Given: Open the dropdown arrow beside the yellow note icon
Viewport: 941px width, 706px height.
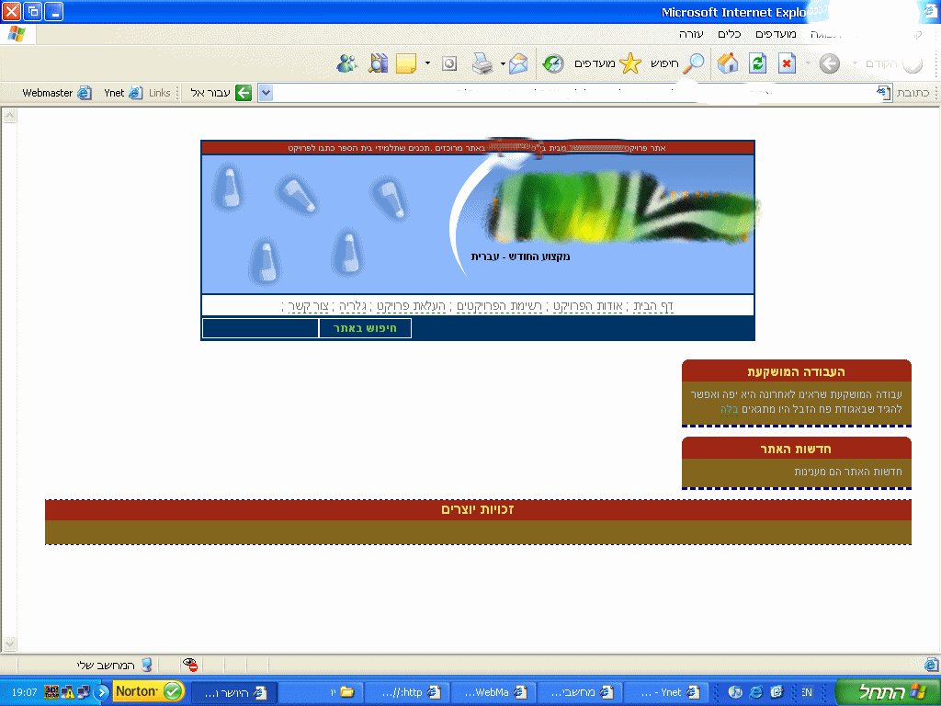Looking at the screenshot, I should [427, 63].
